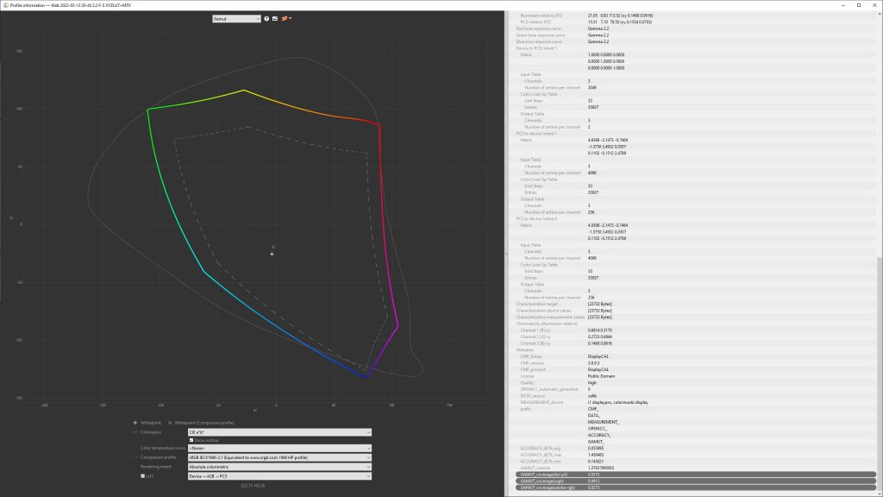Image resolution: width=883 pixels, height=497 pixels.
Task: Click the ACCURACY_dE76_avg row label
Action: click(x=540, y=449)
